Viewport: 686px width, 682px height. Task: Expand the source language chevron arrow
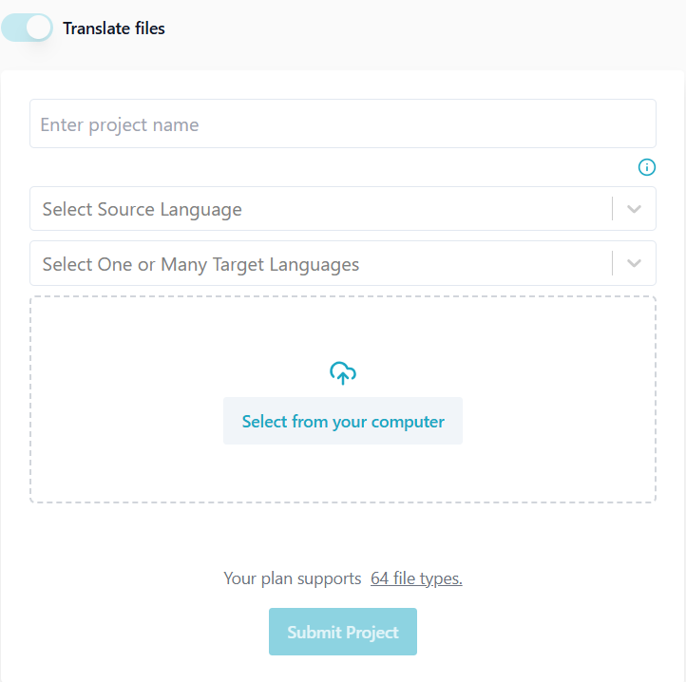coord(635,209)
